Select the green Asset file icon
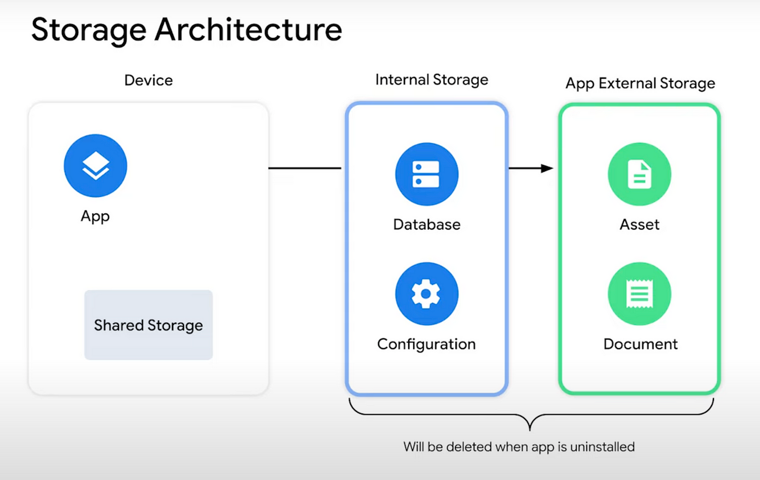 [x=639, y=174]
